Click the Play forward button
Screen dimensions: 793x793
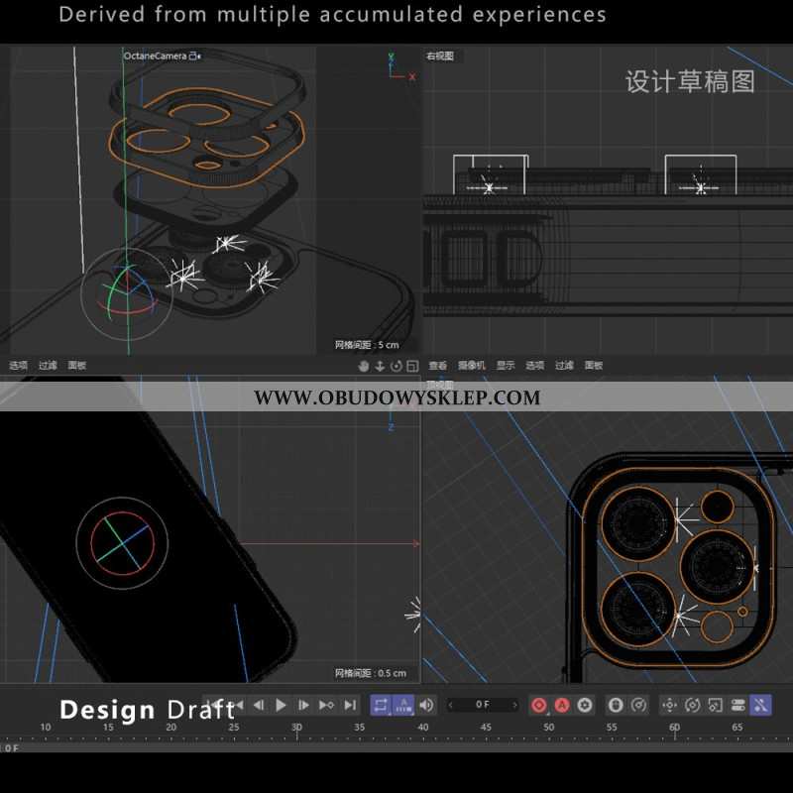pos(282,705)
